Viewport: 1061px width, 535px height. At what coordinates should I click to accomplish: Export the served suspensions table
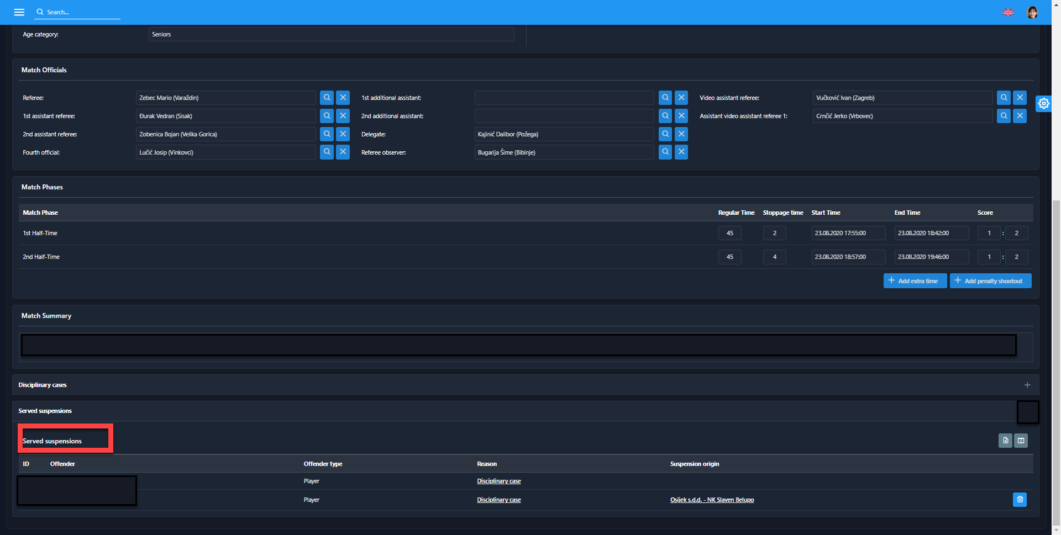click(1005, 441)
